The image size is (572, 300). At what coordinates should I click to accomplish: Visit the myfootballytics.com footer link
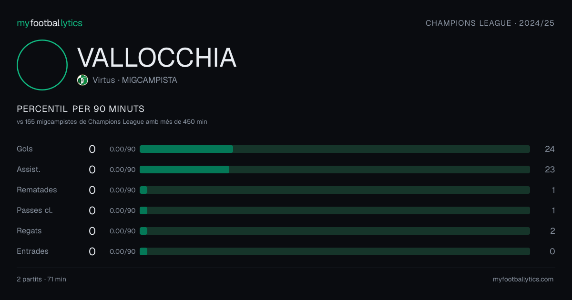pyautogui.click(x=523, y=280)
